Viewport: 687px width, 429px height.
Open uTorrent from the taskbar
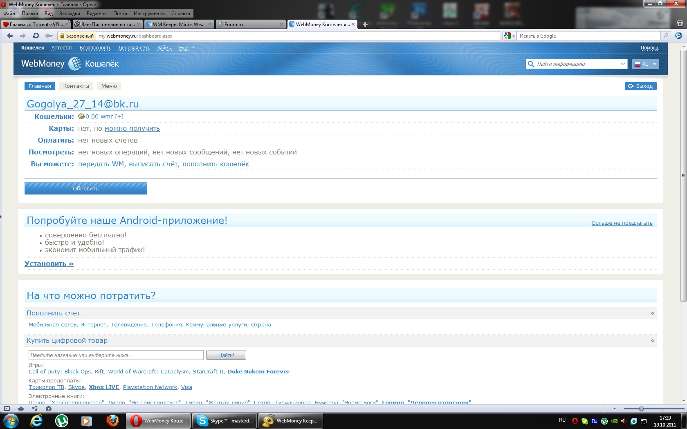(62, 421)
